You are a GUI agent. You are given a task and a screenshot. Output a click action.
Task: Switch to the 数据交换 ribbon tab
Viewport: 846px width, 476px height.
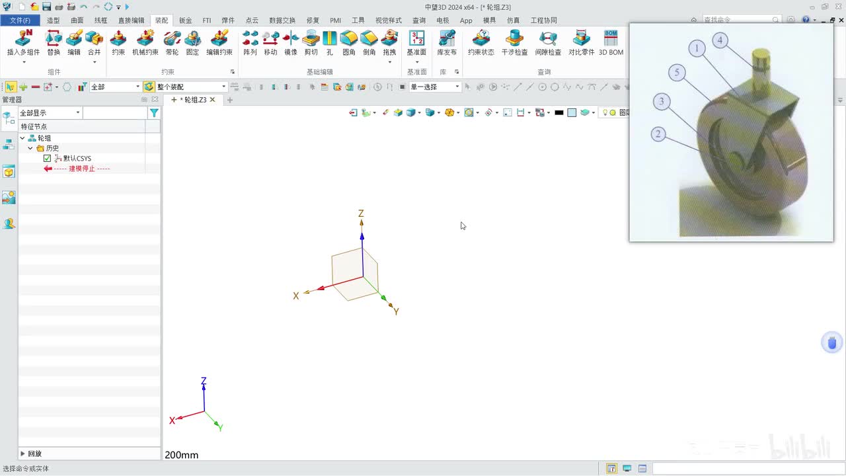282,20
